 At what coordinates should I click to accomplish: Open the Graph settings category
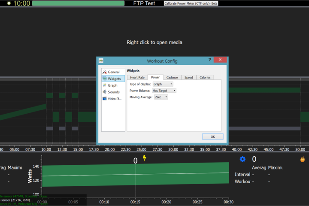coord(112,85)
